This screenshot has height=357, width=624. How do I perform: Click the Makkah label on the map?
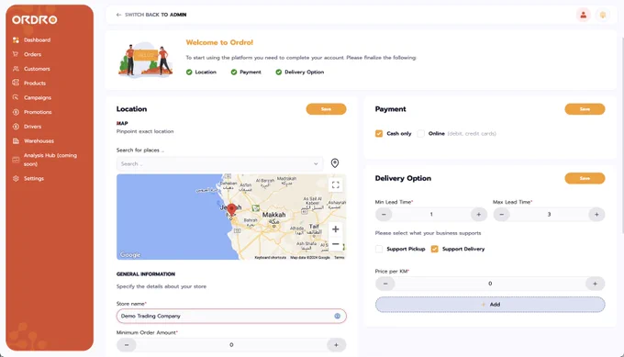click(x=273, y=215)
